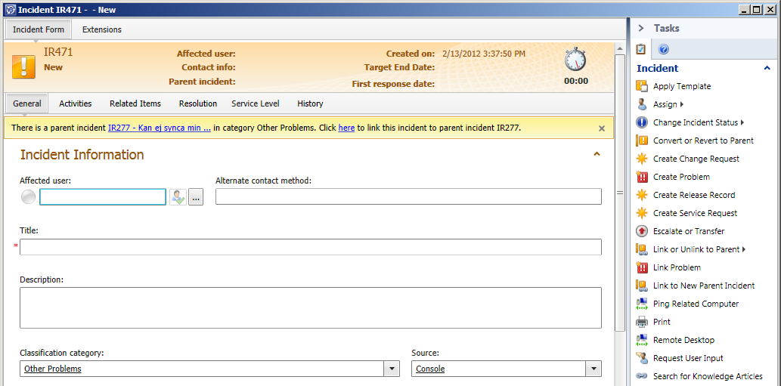Click the ellipsis browse button for Affected user
Image resolution: width=781 pixels, height=386 pixels.
tap(196, 197)
